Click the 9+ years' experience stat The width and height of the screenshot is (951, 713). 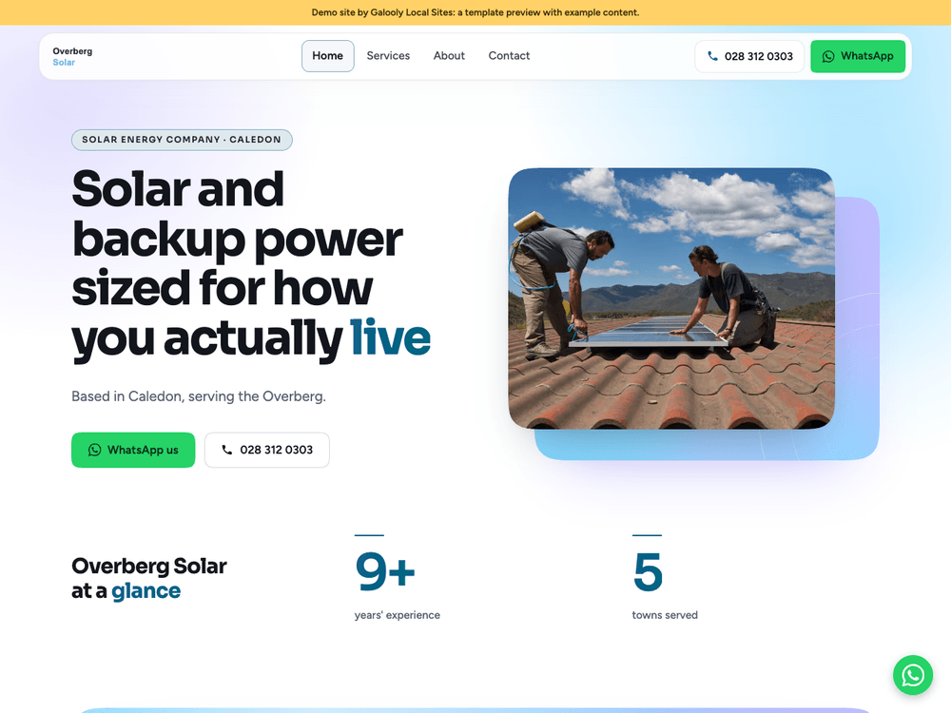pos(398,578)
